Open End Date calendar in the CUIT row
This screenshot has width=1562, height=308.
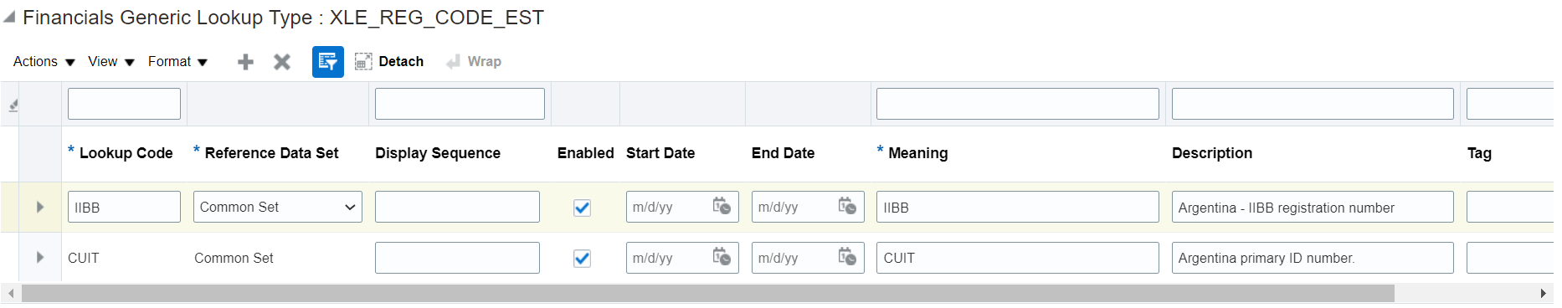click(847, 257)
